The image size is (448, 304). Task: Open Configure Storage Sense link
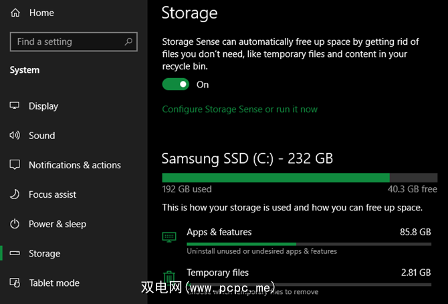(x=239, y=109)
